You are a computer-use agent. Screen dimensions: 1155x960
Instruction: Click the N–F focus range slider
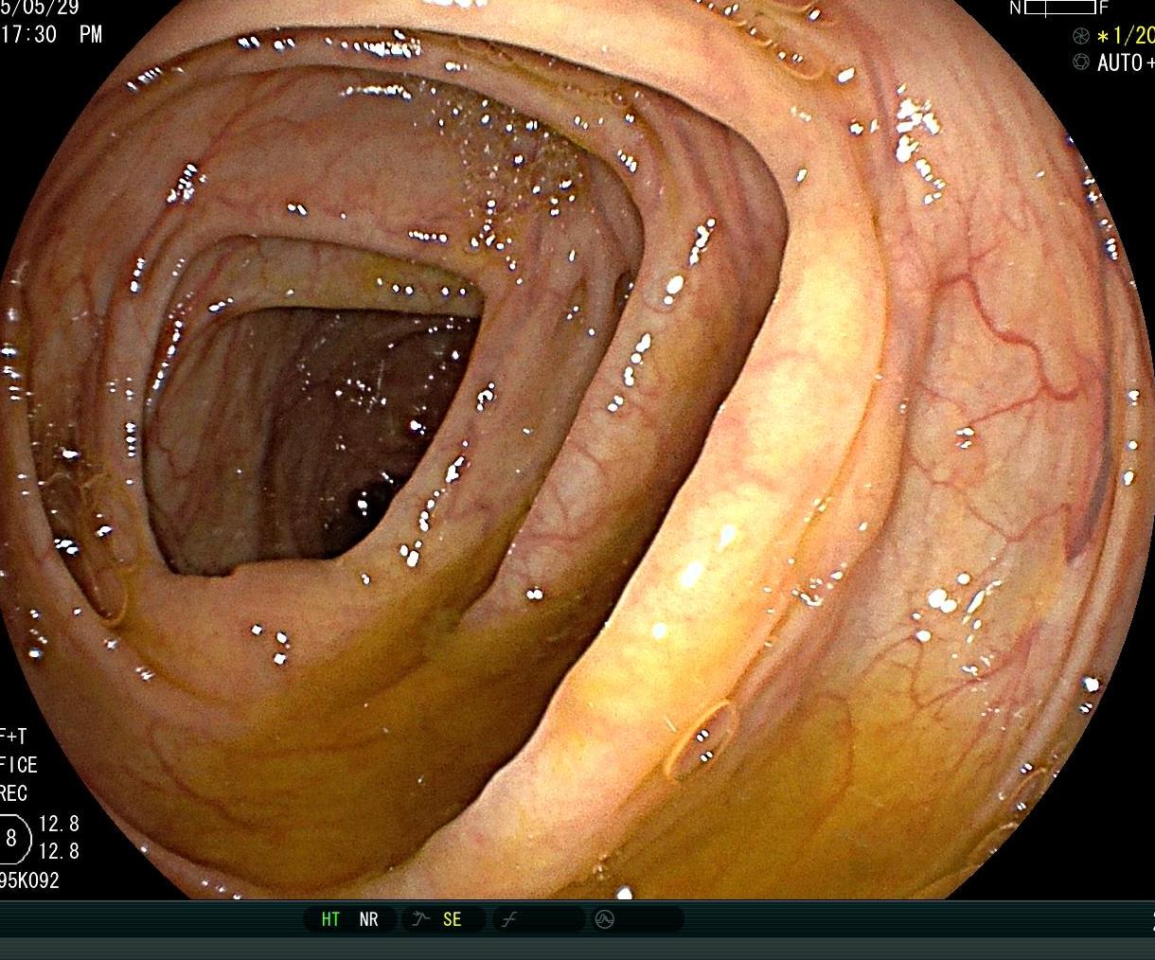[1059, 8]
